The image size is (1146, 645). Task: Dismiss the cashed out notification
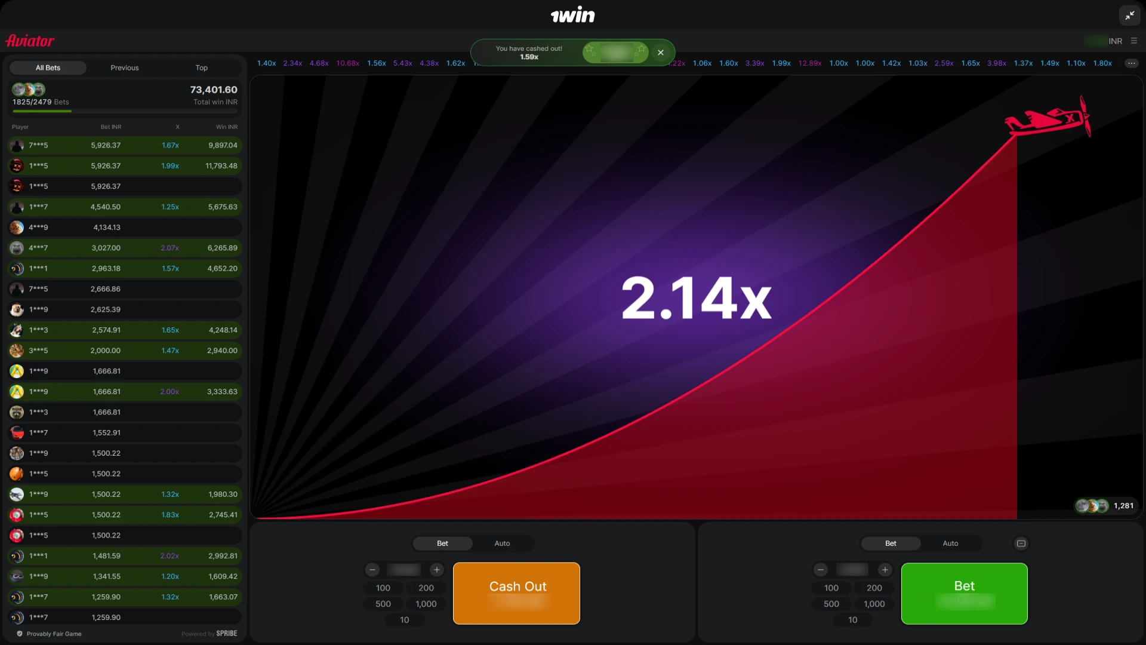(x=661, y=53)
